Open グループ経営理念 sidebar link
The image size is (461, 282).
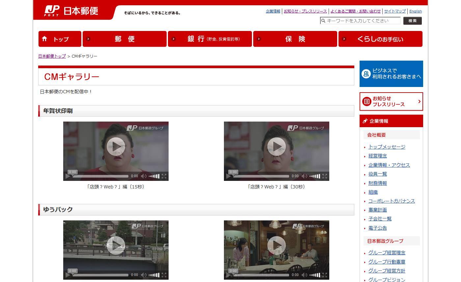(387, 253)
